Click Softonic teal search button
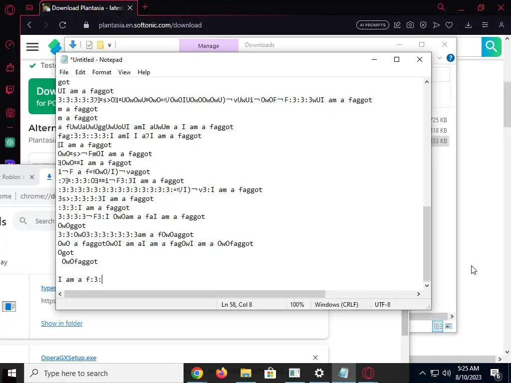 (491, 47)
